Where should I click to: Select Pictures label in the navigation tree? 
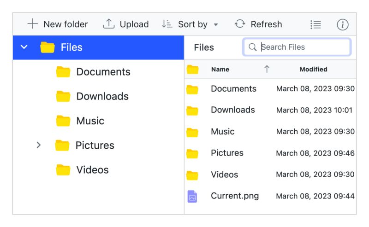(x=95, y=145)
